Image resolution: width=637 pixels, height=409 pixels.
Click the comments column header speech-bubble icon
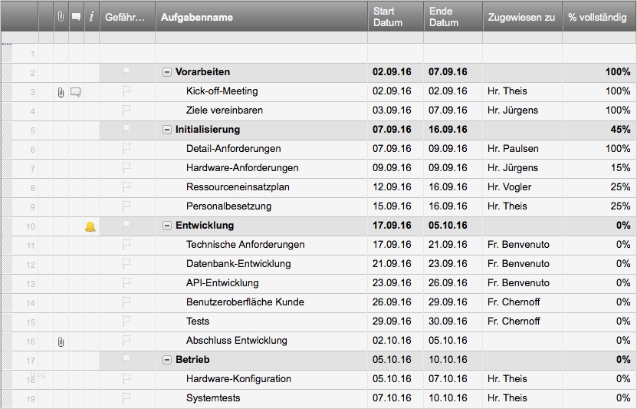76,17
